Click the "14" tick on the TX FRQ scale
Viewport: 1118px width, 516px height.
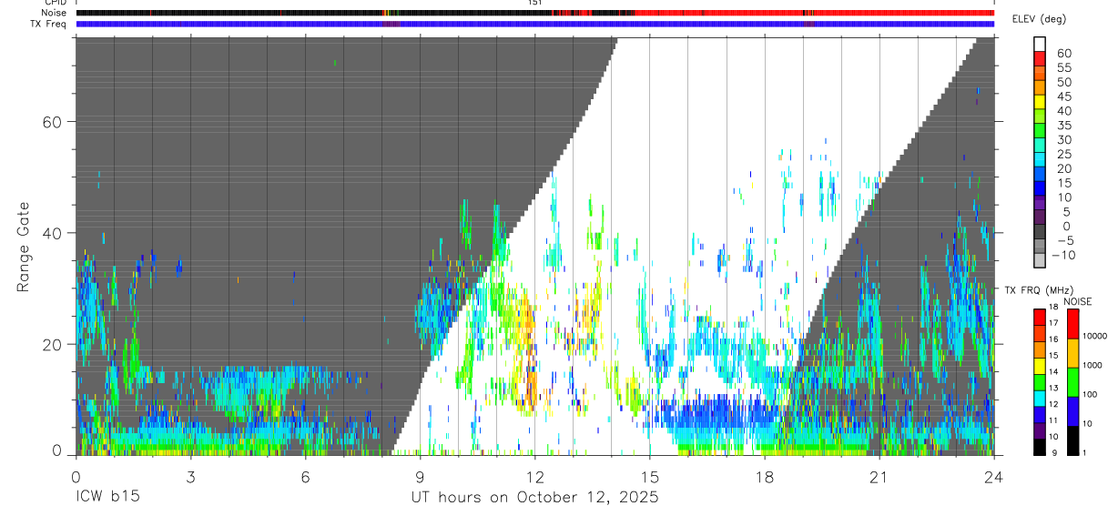1053,371
